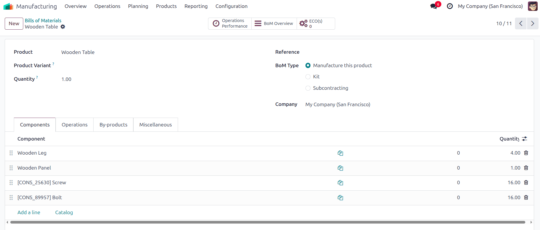Switch to the Operations tab

[x=74, y=125]
